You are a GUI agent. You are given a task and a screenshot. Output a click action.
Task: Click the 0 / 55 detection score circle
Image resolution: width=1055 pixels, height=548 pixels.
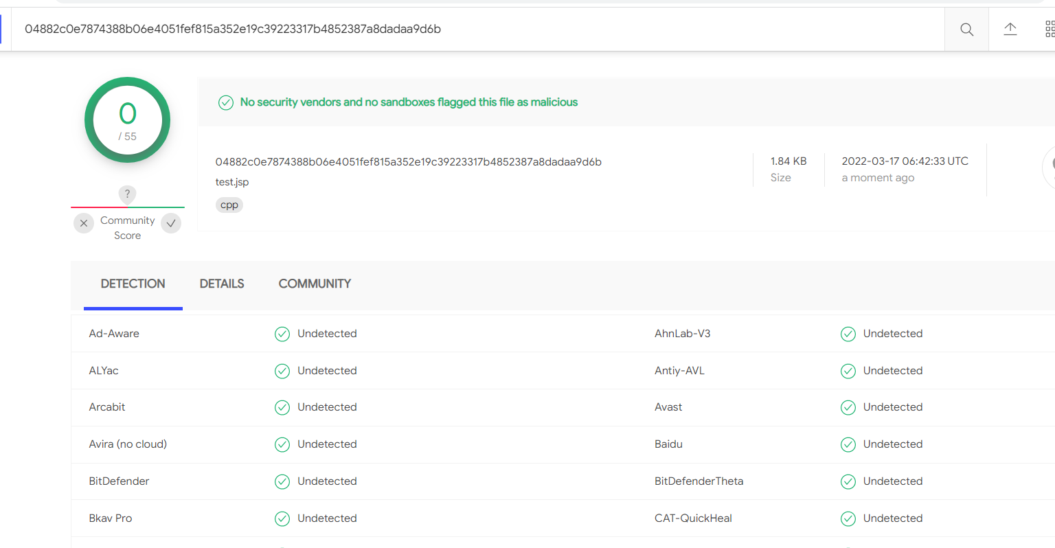tap(127, 120)
